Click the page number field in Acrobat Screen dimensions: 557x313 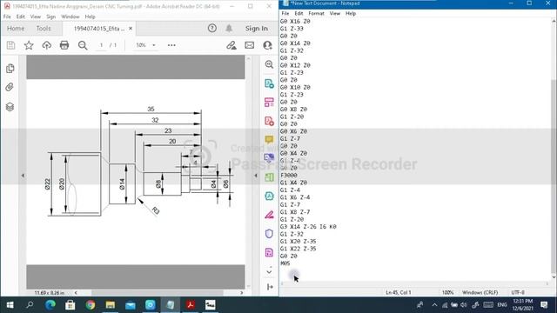click(101, 45)
